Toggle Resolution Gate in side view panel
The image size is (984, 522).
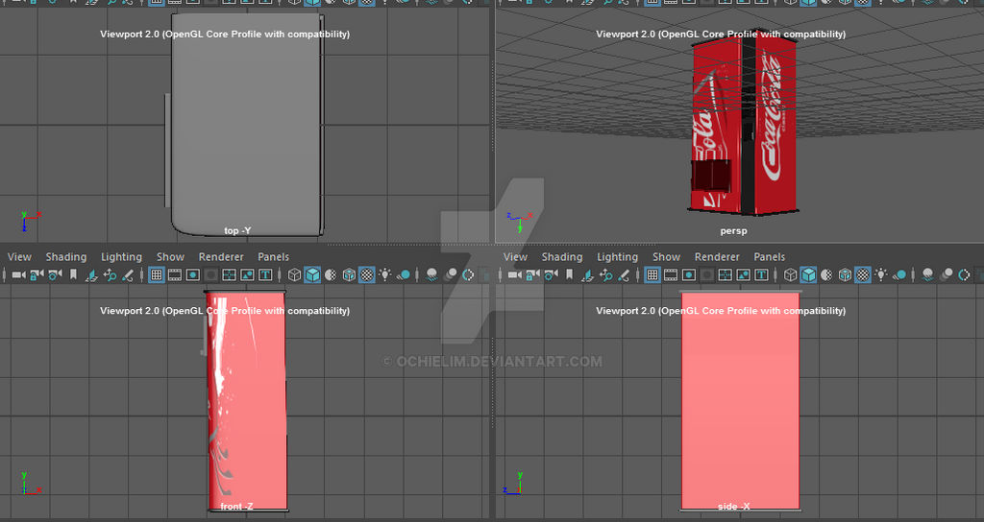coord(688,274)
